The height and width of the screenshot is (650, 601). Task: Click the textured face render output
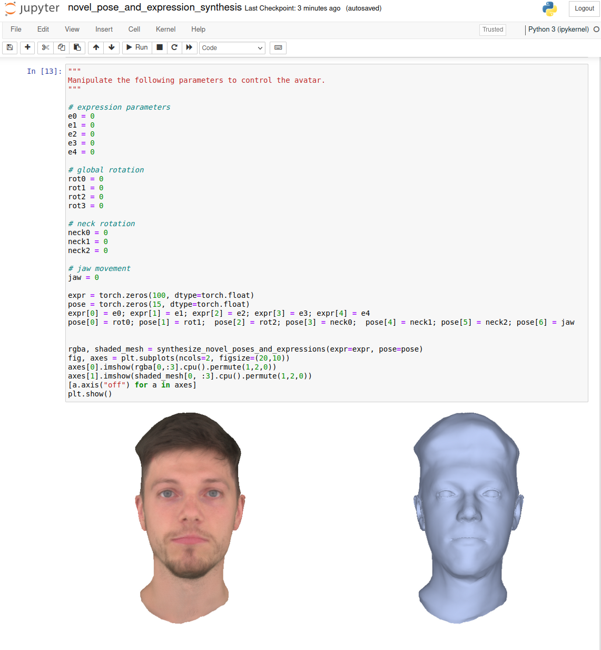tap(190, 518)
